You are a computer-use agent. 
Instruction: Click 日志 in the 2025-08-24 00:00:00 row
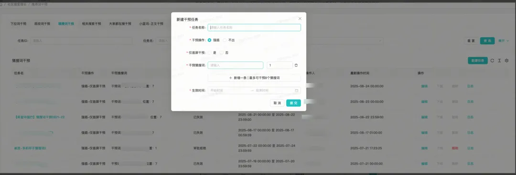point(470,86)
